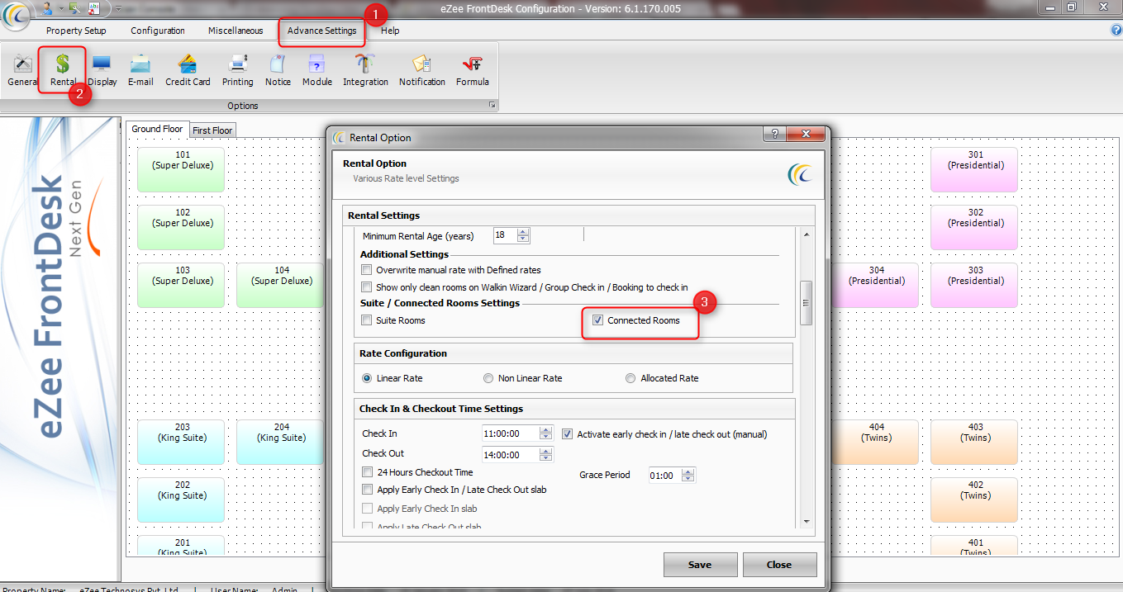This screenshot has width=1123, height=592.
Task: Select room 304 Presidential
Action: click(875, 285)
